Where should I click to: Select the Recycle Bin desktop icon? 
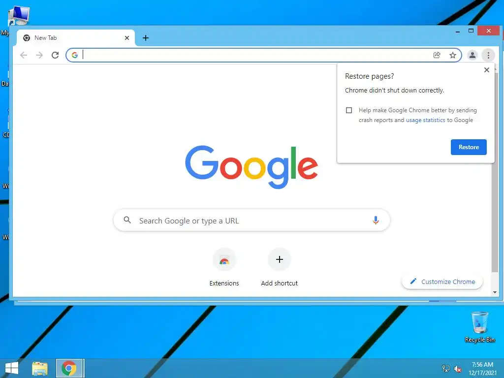(x=479, y=327)
